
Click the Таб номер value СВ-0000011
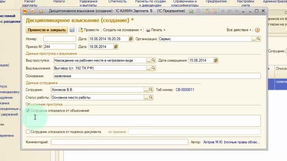[x=185, y=89]
